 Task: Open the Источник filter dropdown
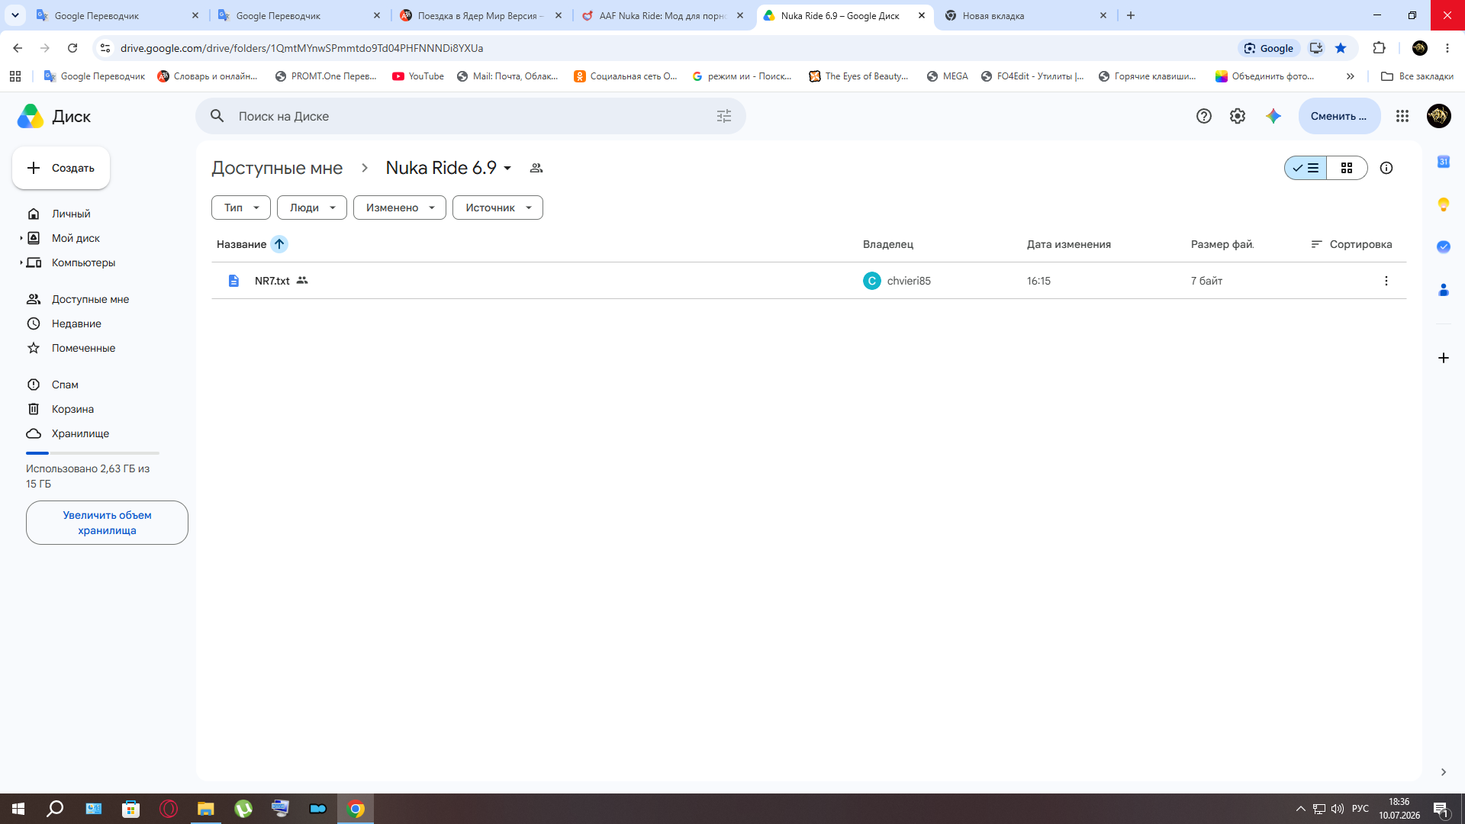click(x=497, y=208)
